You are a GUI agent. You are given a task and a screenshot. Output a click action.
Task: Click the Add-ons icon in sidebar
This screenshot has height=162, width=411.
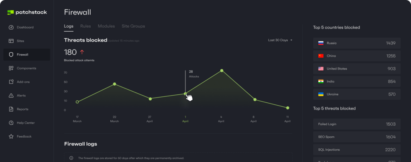pyautogui.click(x=11, y=82)
